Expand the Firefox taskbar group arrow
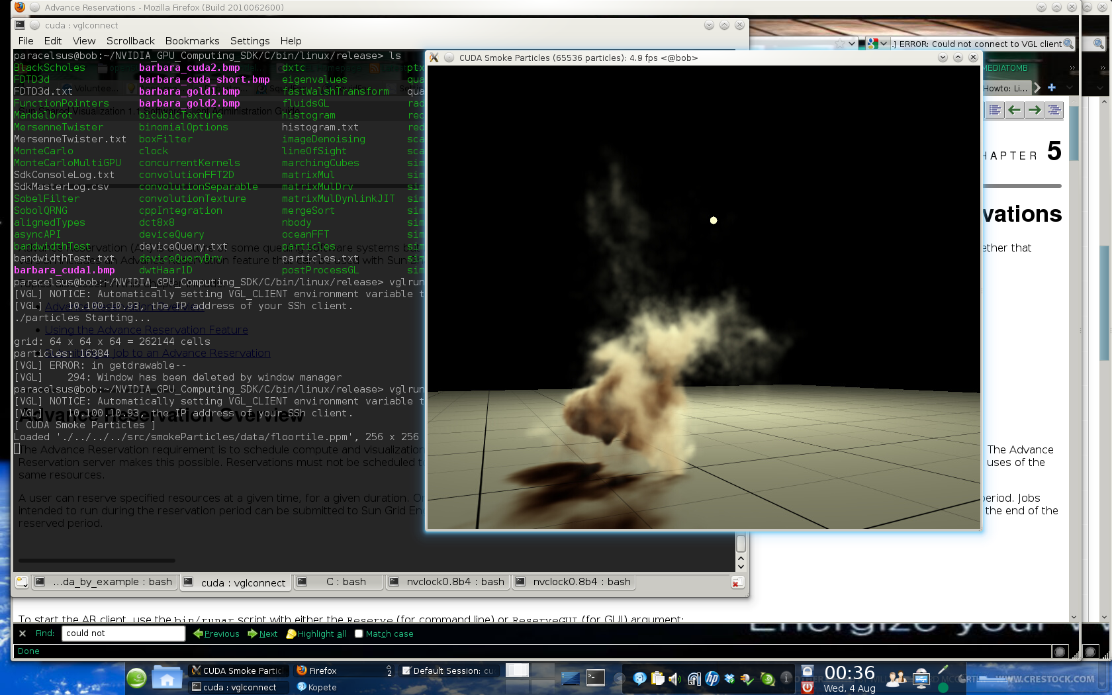1112x695 pixels. [x=389, y=671]
